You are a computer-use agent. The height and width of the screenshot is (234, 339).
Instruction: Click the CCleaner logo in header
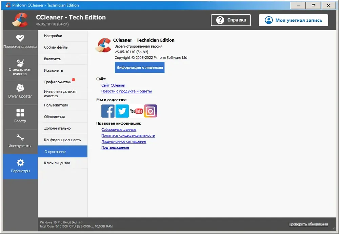point(20,20)
